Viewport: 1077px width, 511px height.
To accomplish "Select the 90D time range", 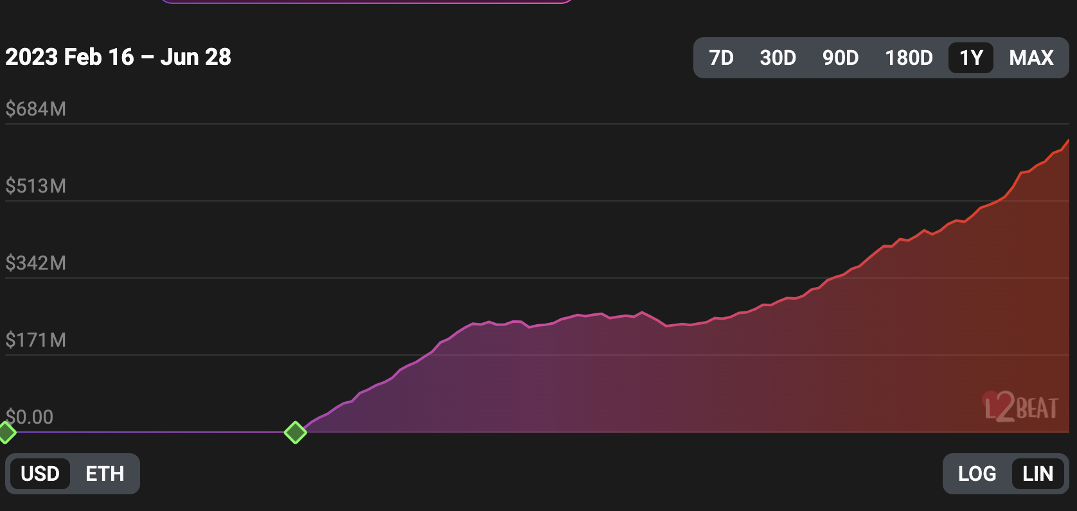I will pos(841,58).
